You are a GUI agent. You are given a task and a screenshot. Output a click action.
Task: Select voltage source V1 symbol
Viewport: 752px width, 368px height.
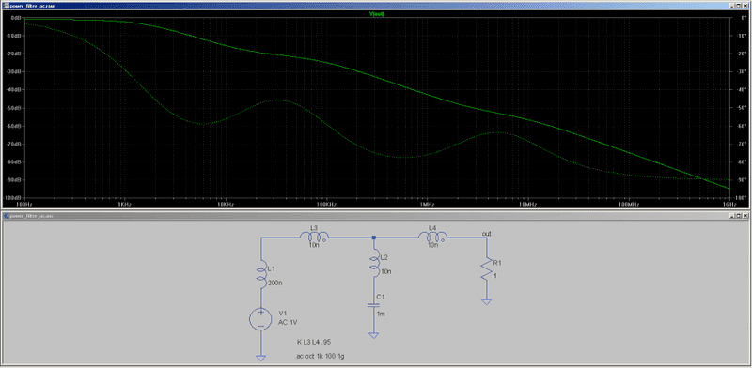coord(260,319)
